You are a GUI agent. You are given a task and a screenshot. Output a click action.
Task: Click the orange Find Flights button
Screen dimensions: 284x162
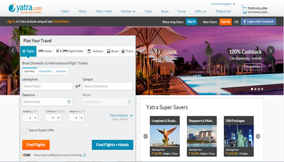(36, 145)
